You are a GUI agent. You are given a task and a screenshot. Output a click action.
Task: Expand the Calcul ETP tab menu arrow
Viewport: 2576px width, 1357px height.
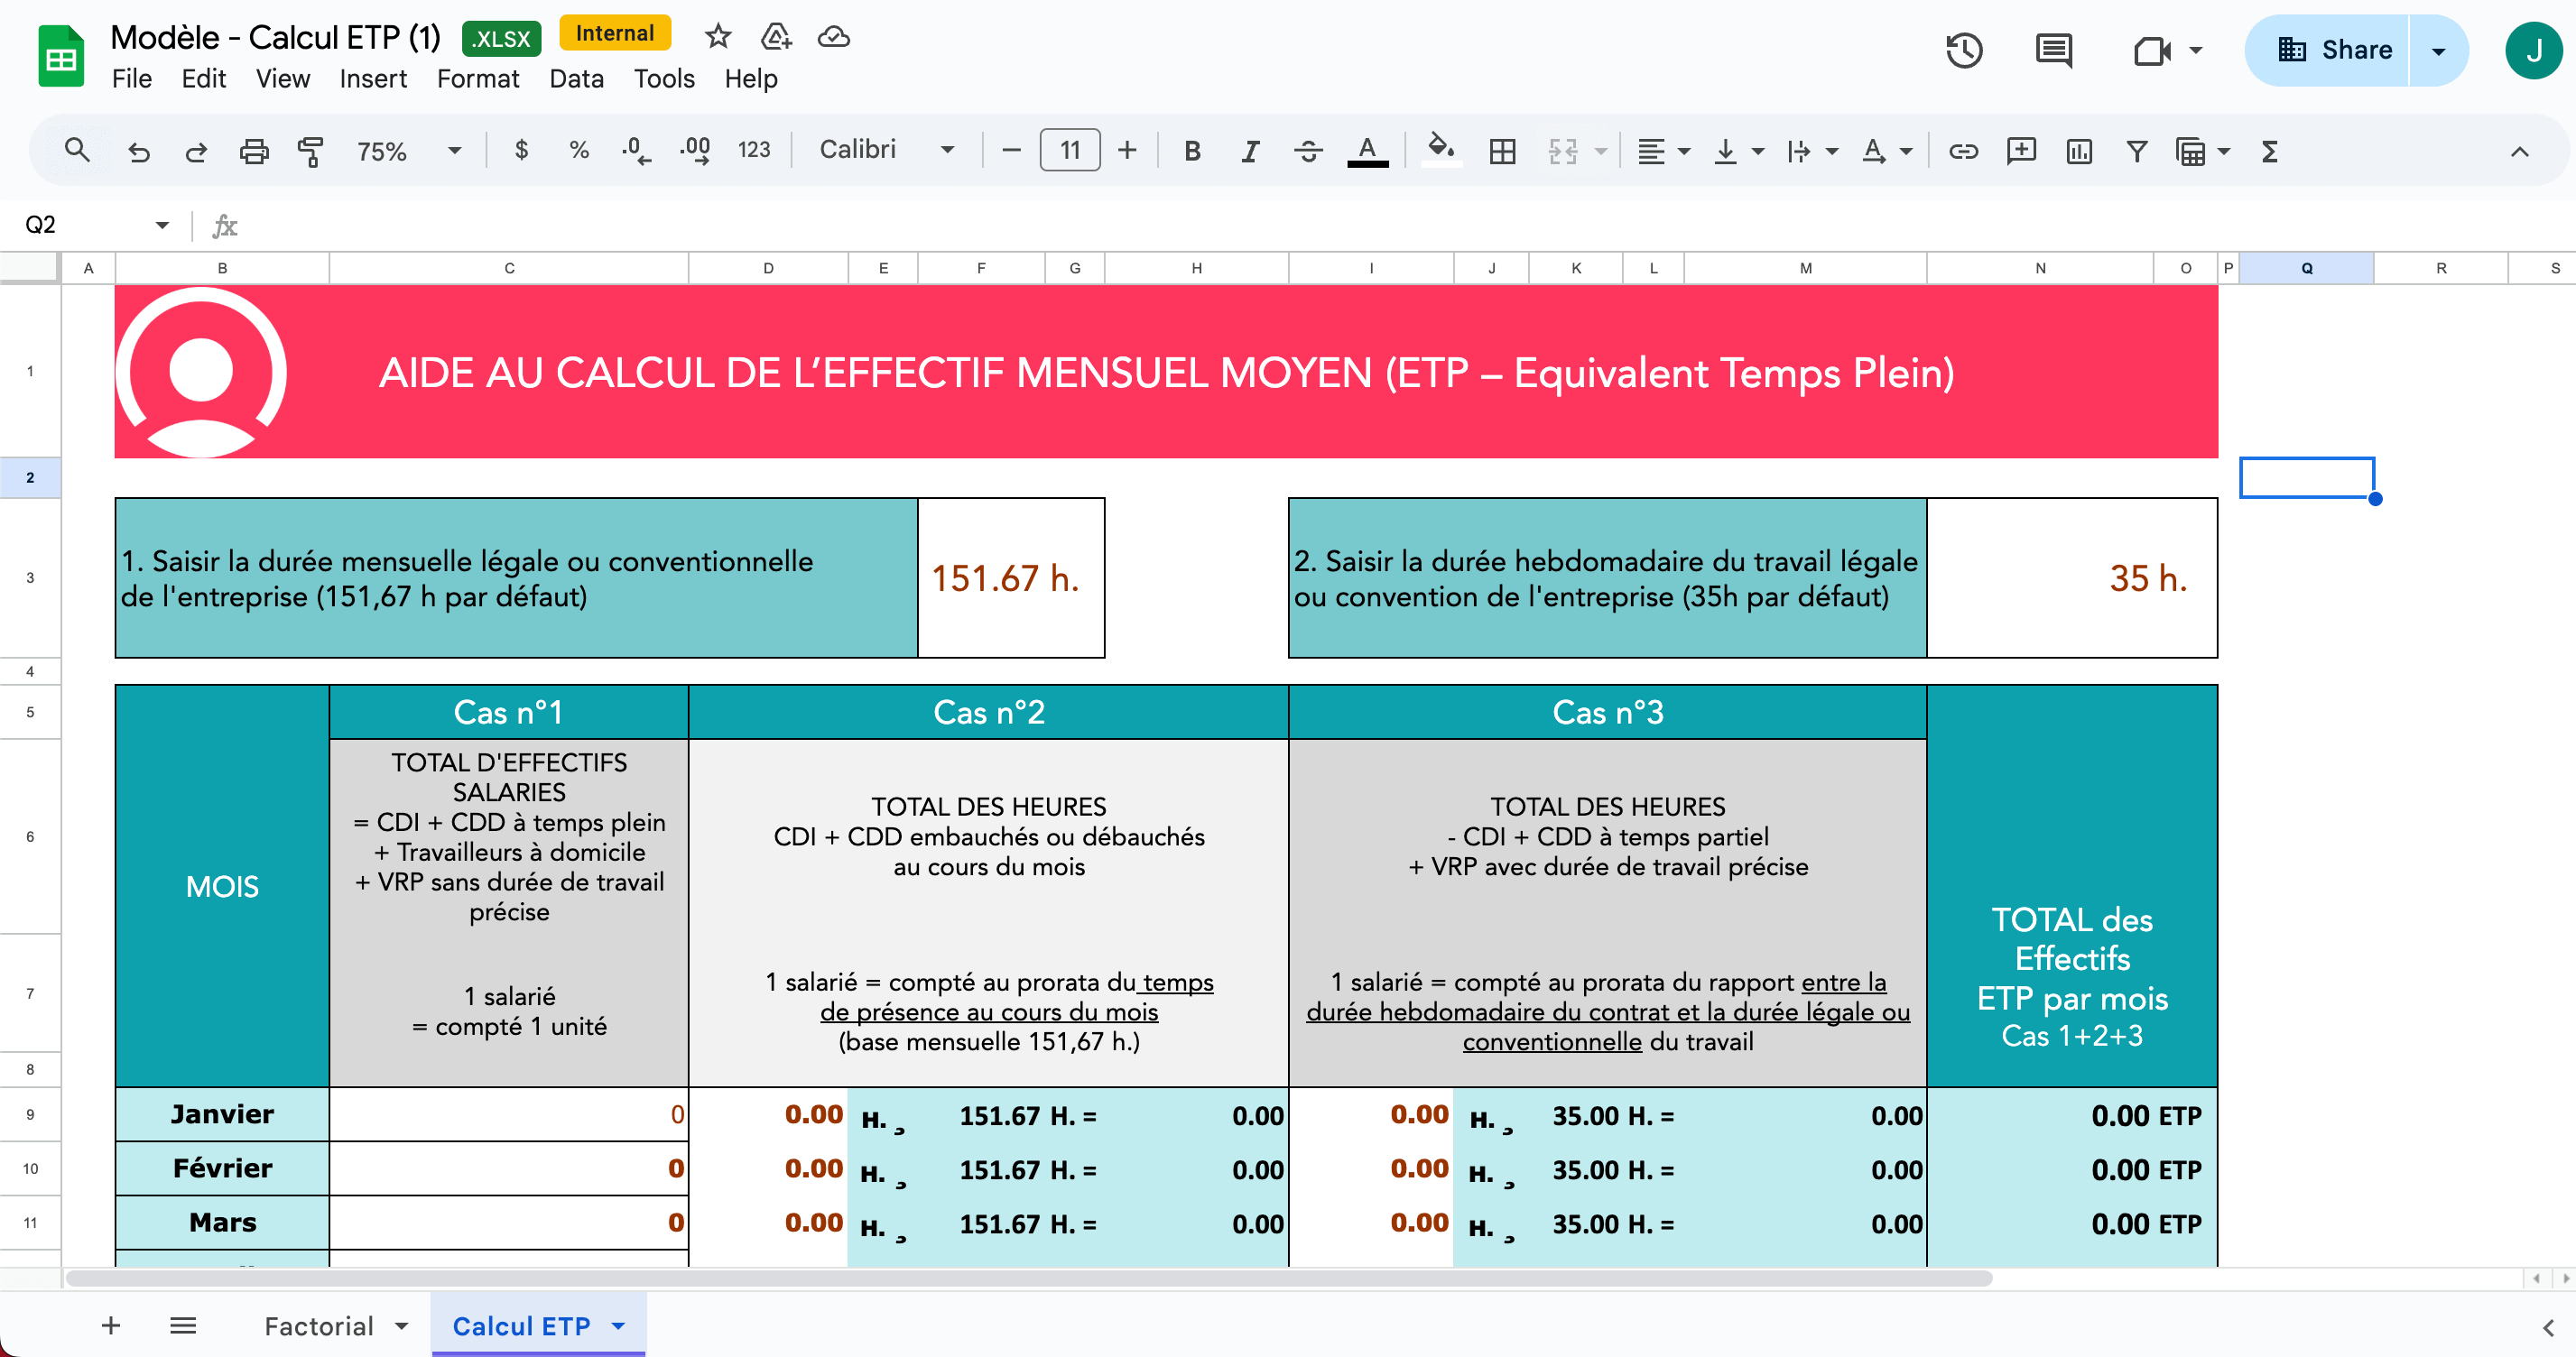[618, 1326]
